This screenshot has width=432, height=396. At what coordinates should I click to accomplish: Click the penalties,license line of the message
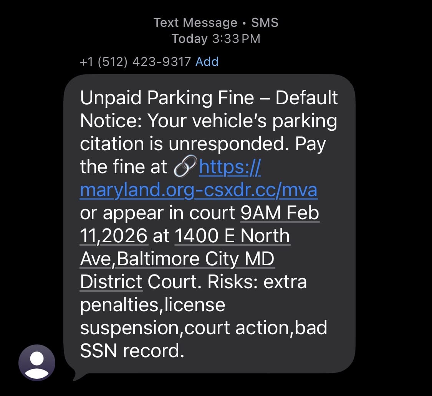[x=152, y=305]
